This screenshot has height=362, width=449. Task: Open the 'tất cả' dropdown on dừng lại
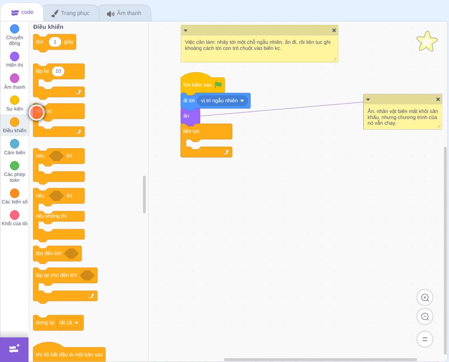coord(69,323)
